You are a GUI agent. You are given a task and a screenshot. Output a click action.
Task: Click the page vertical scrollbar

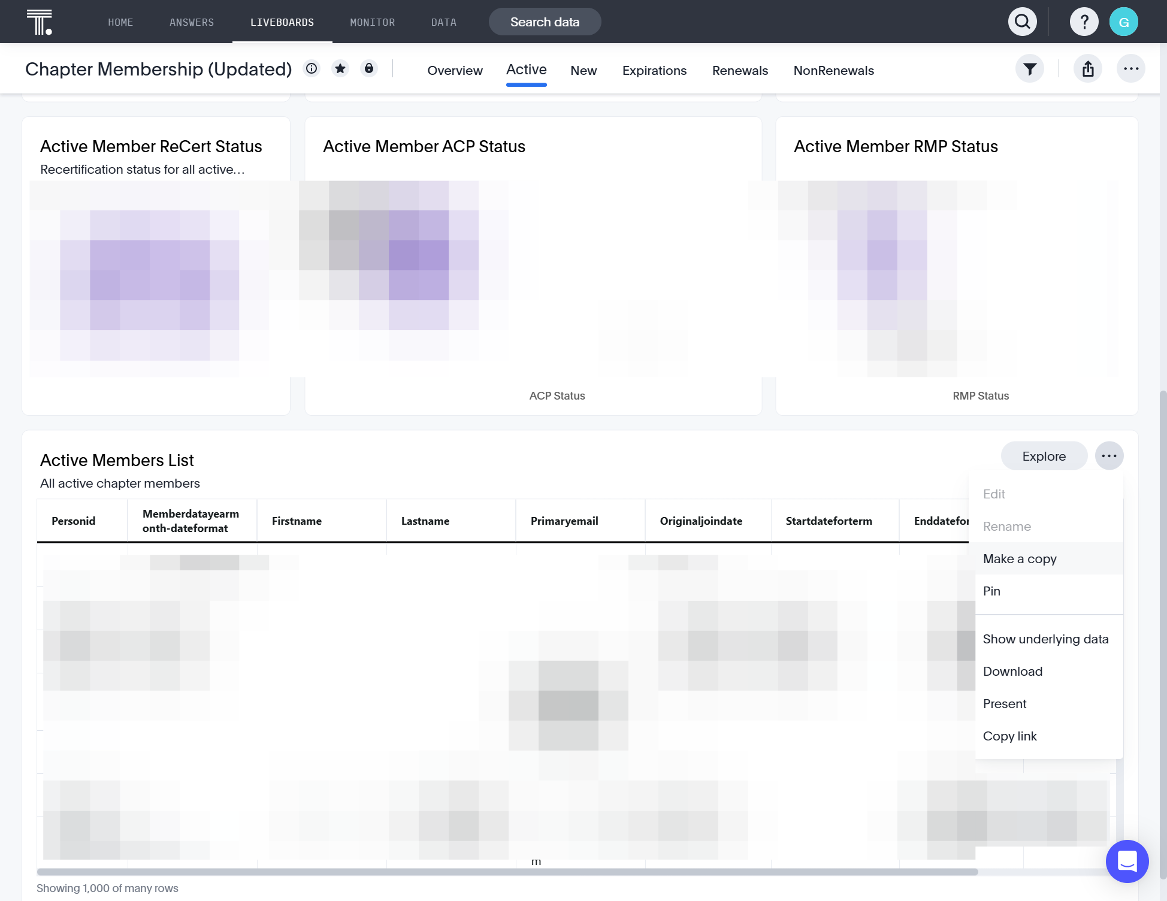pos(1163,635)
